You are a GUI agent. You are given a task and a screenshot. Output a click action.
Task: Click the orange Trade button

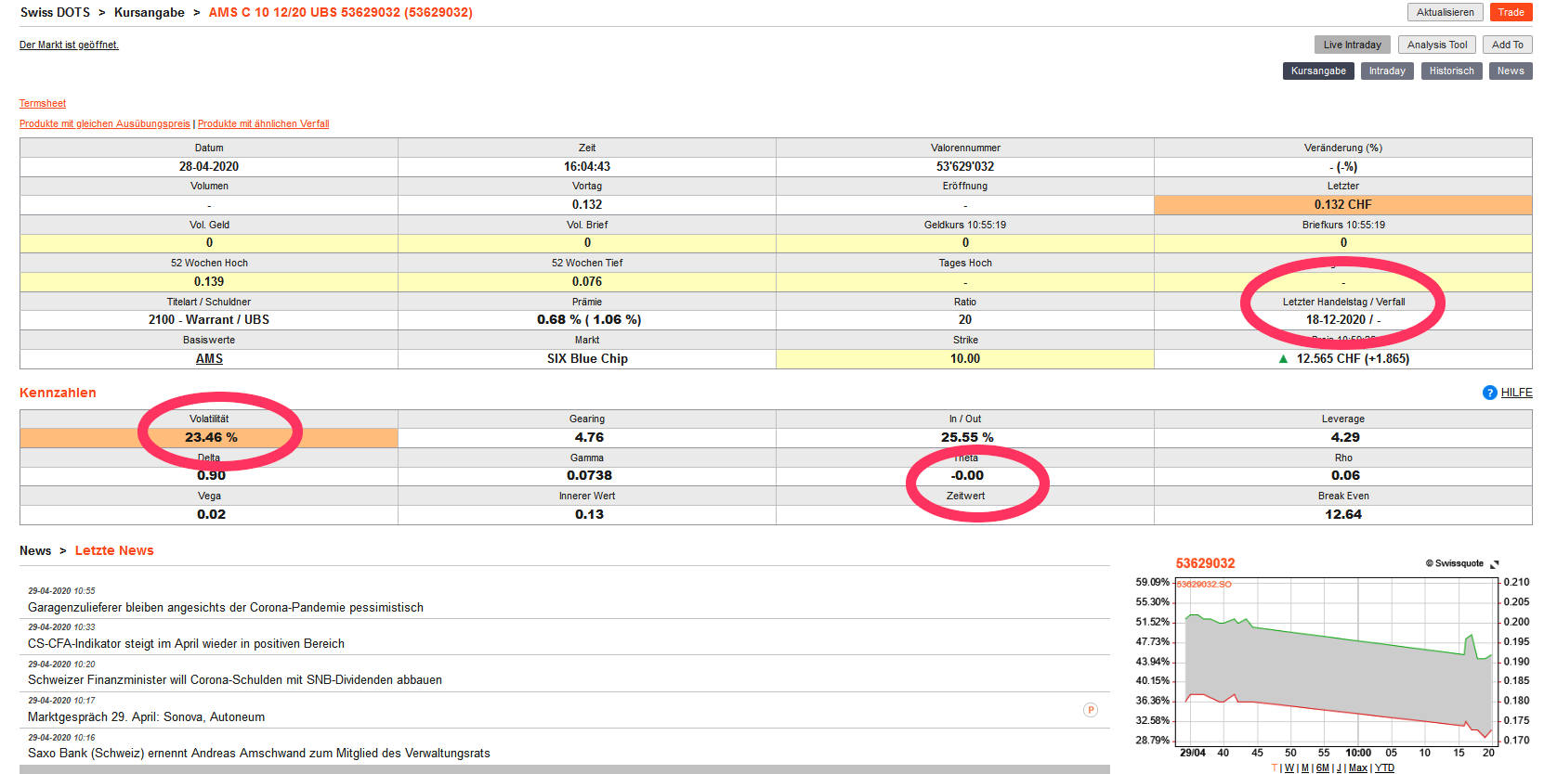point(1511,12)
